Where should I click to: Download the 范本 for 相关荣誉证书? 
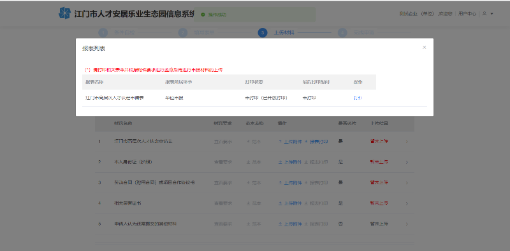pyautogui.click(x=254, y=203)
